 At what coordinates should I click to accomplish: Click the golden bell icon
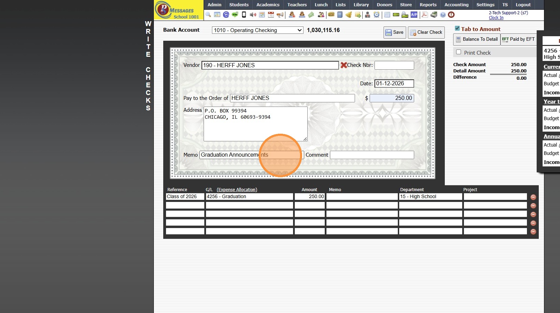[349, 15]
